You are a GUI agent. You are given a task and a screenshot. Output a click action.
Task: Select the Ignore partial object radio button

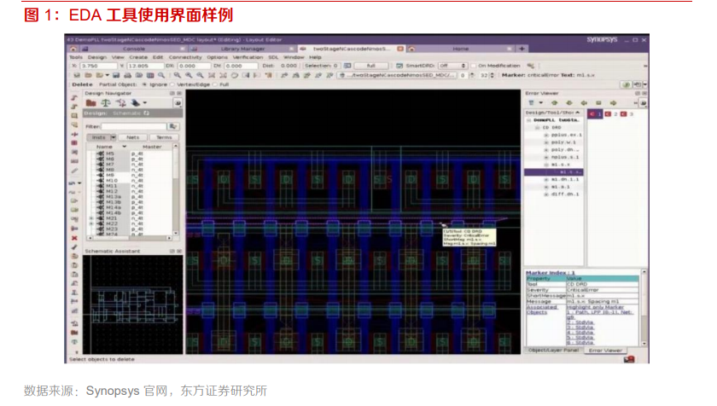click(x=144, y=84)
